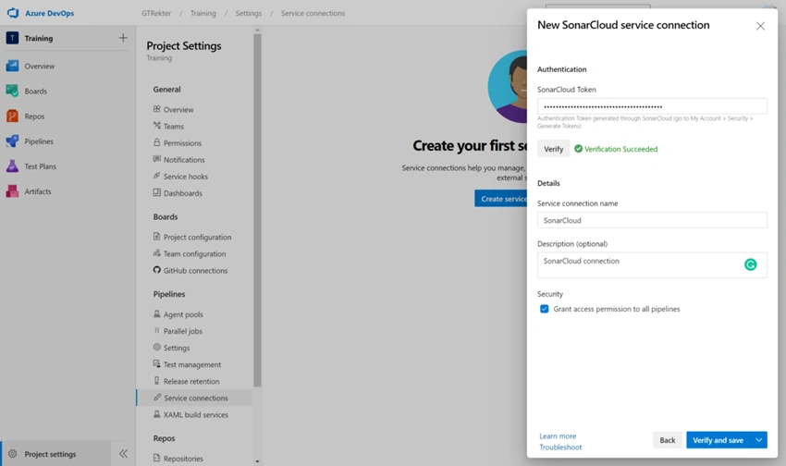Click the Azure DevOps logo icon
The height and width of the screenshot is (466, 786).
(x=13, y=13)
